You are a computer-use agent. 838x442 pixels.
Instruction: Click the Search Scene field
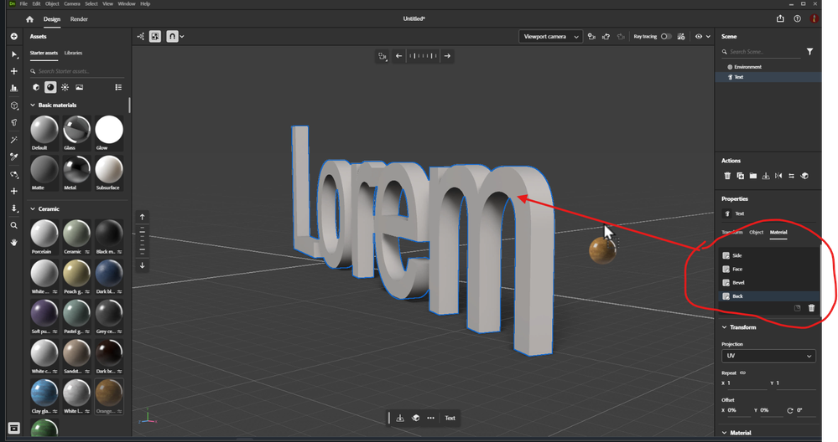[x=761, y=52]
